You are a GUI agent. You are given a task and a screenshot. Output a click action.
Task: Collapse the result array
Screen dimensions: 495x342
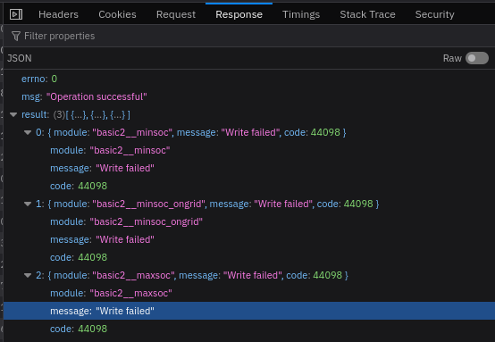coord(13,115)
